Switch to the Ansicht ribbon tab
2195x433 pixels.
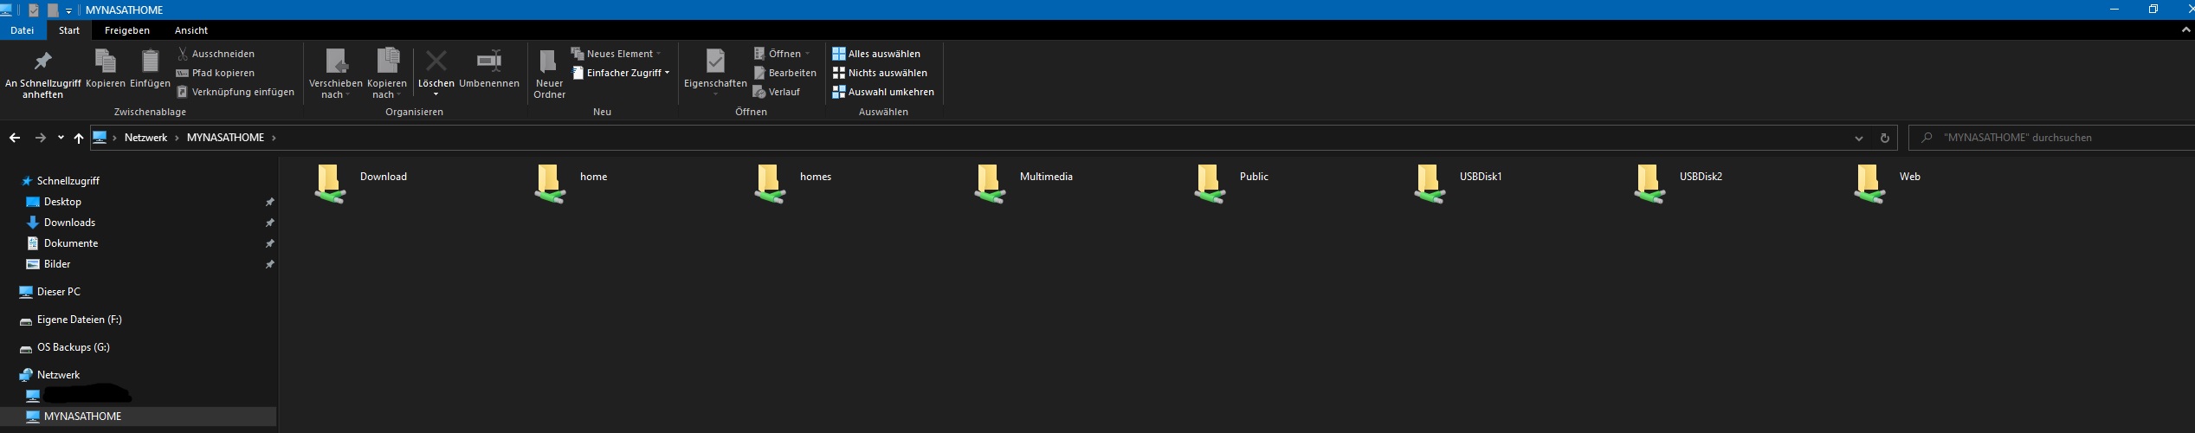[191, 30]
